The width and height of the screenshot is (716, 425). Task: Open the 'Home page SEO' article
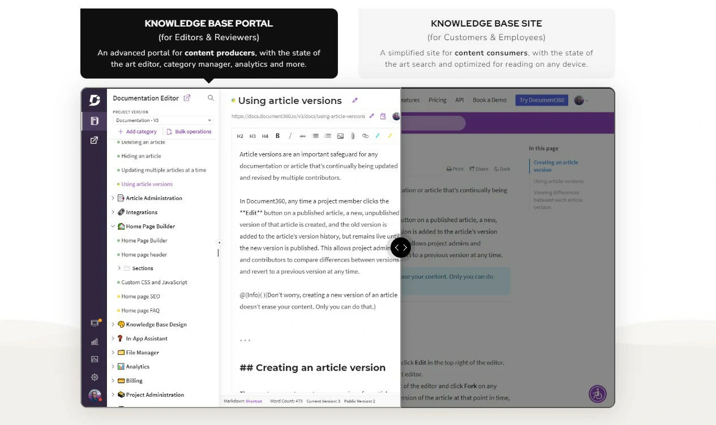click(140, 297)
